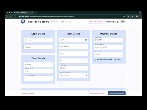Viewport: 147px width, 110px height.
Task: Click the Login Details heading
Action: click(x=38, y=34)
